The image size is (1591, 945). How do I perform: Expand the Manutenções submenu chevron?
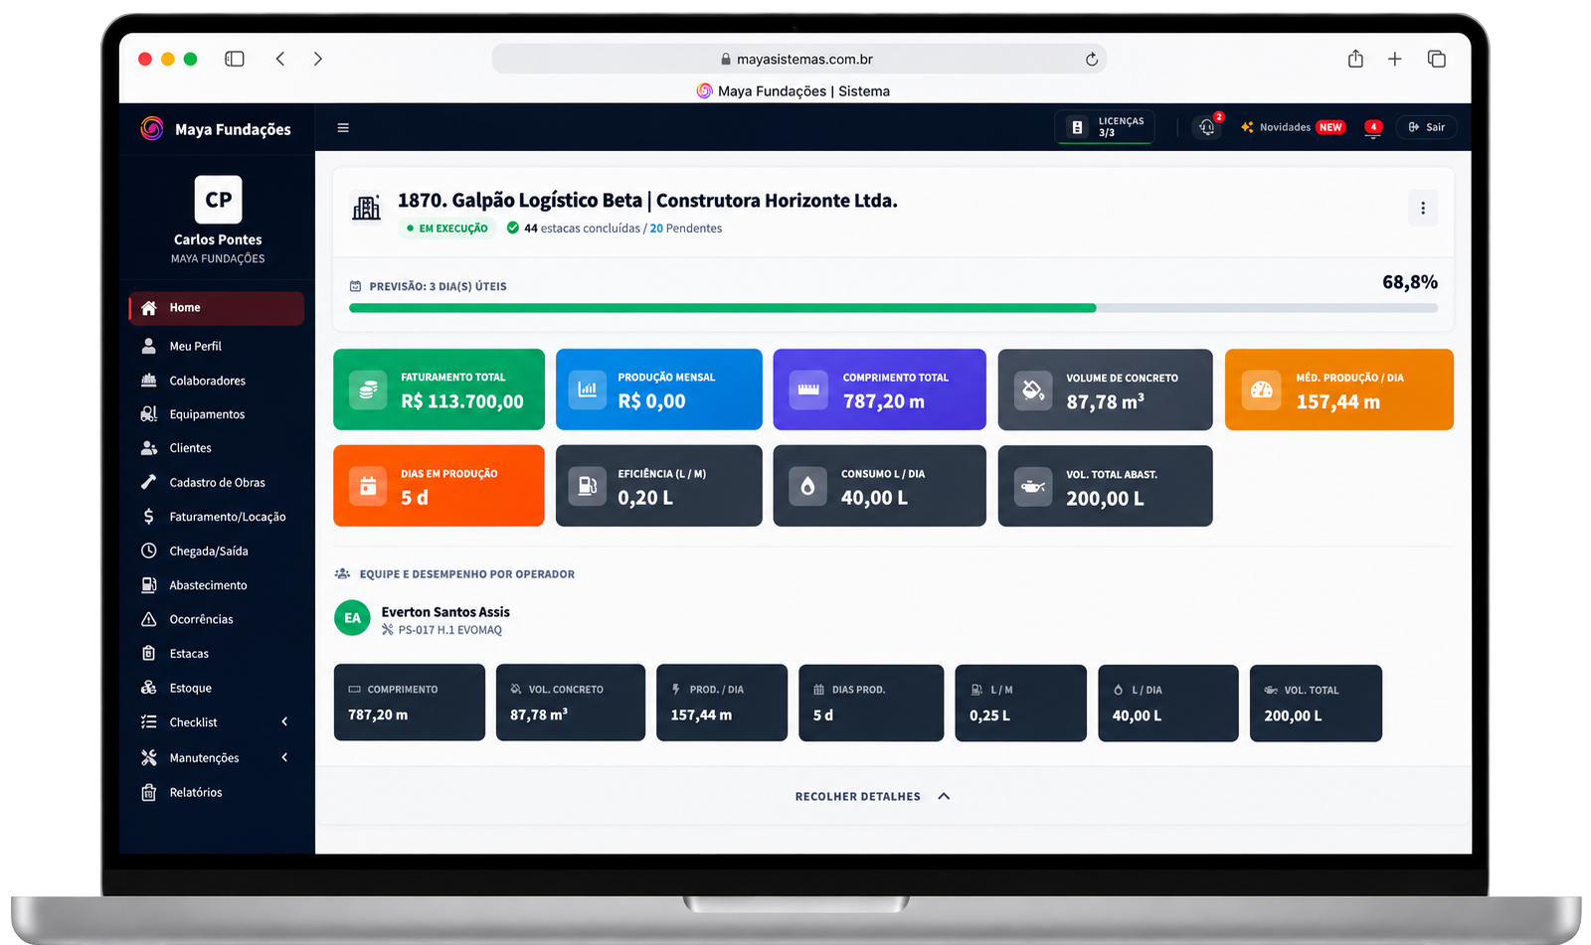284,757
